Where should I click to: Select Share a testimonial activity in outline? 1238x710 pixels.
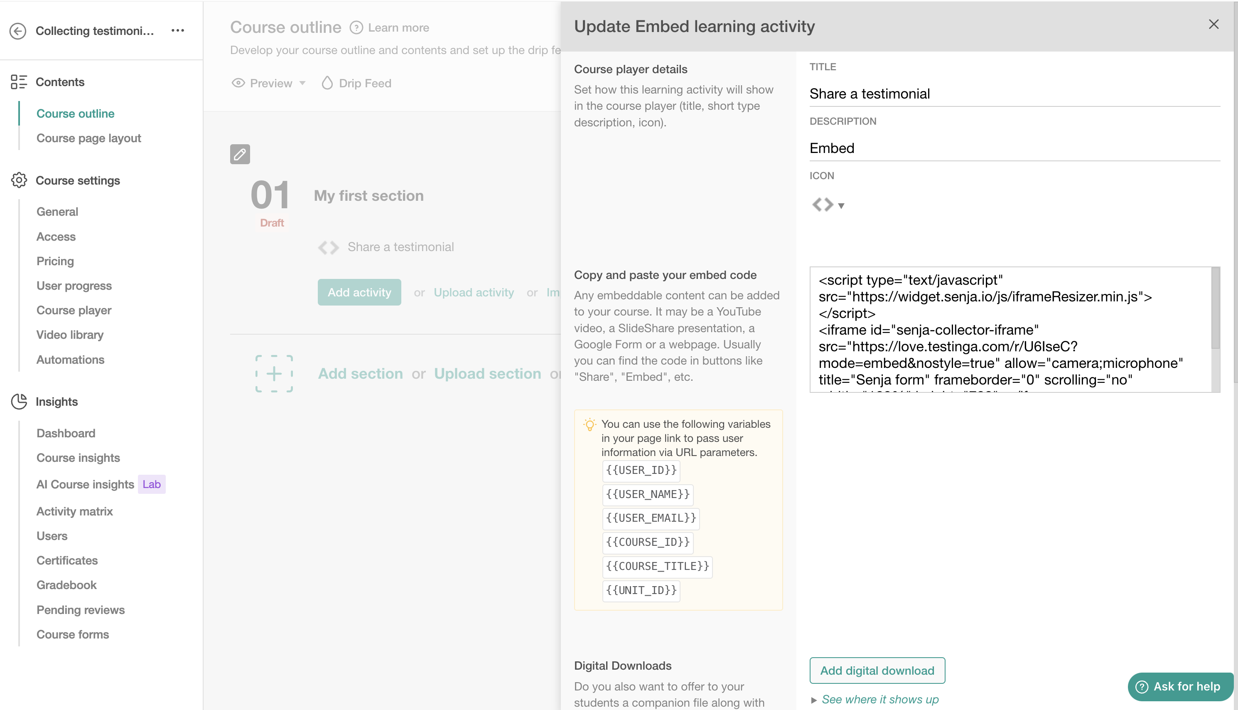pos(400,247)
